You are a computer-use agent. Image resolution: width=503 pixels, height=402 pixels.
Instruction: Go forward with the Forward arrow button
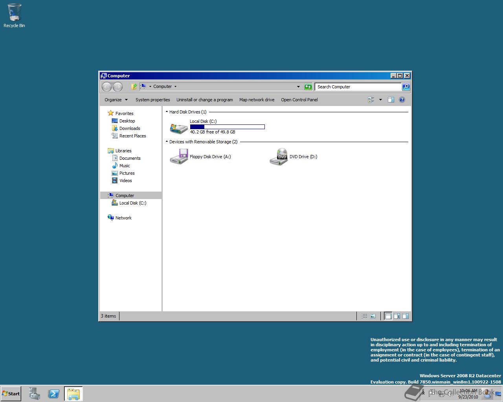pos(117,87)
